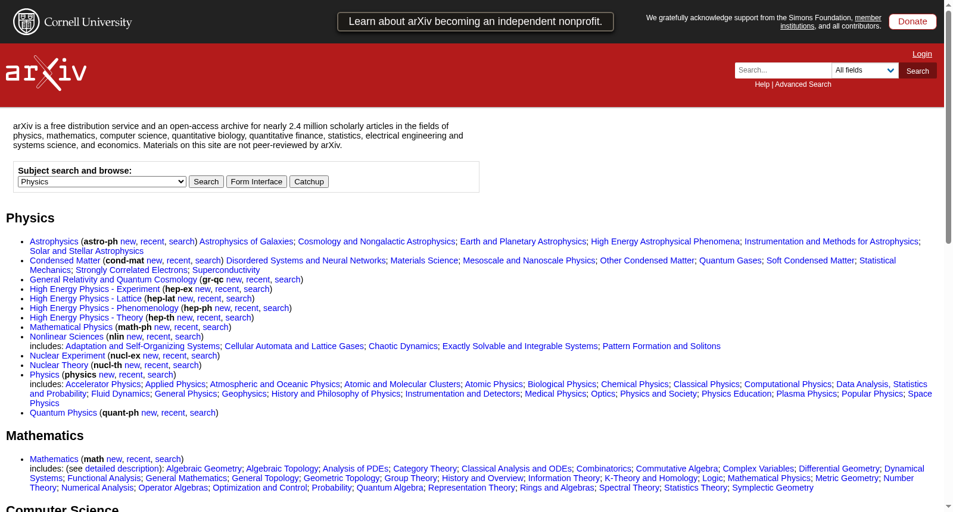Viewport: 953px width, 512px height.
Task: Open the detailed description link
Action: [122, 469]
